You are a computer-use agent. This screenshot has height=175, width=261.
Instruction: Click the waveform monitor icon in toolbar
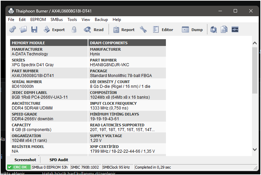[x=235, y=29]
